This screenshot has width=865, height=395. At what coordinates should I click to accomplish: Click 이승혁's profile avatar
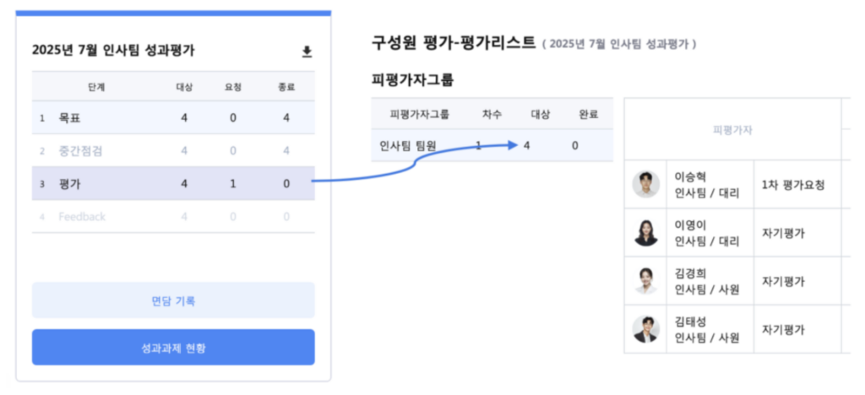(x=646, y=184)
